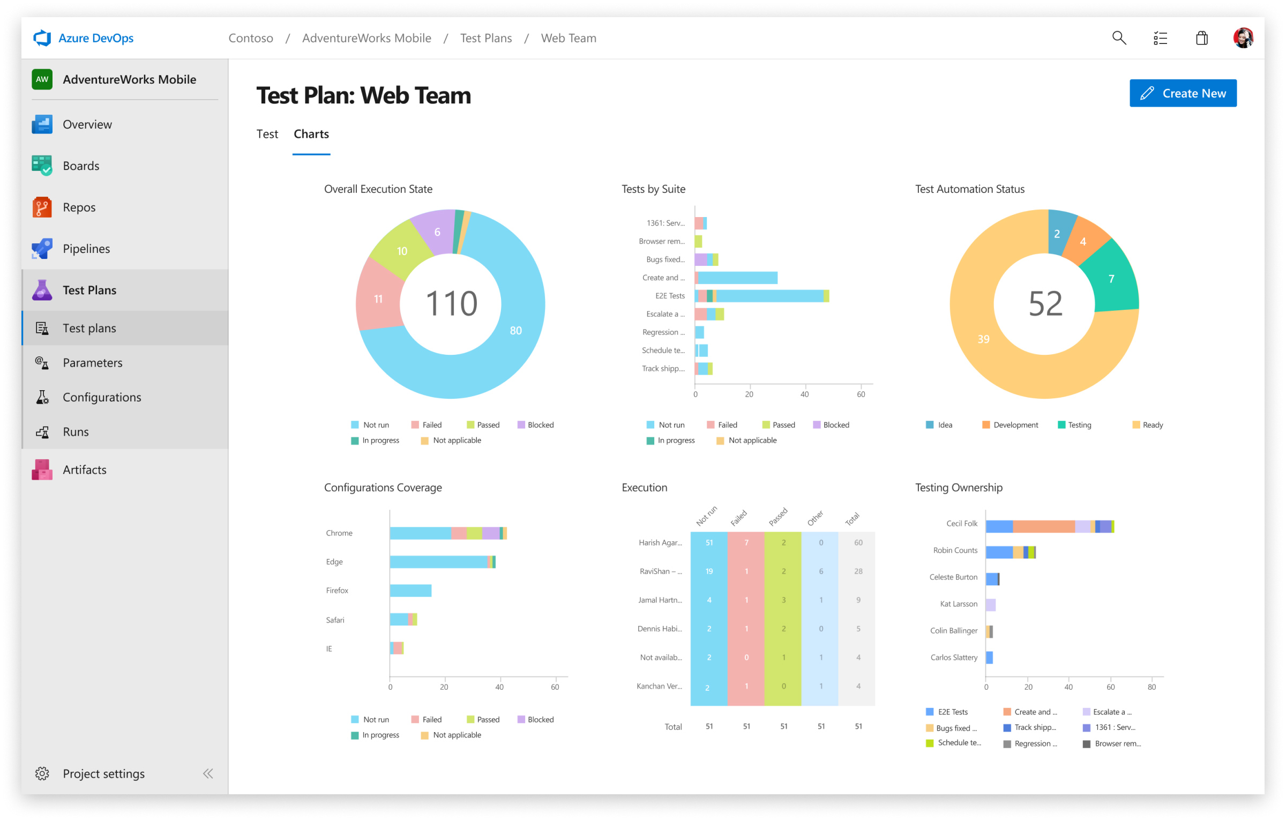
Task: Click the Ready segment labeled 39
Action: coord(983,339)
